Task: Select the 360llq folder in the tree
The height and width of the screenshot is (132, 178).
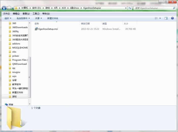Action: click(15, 31)
